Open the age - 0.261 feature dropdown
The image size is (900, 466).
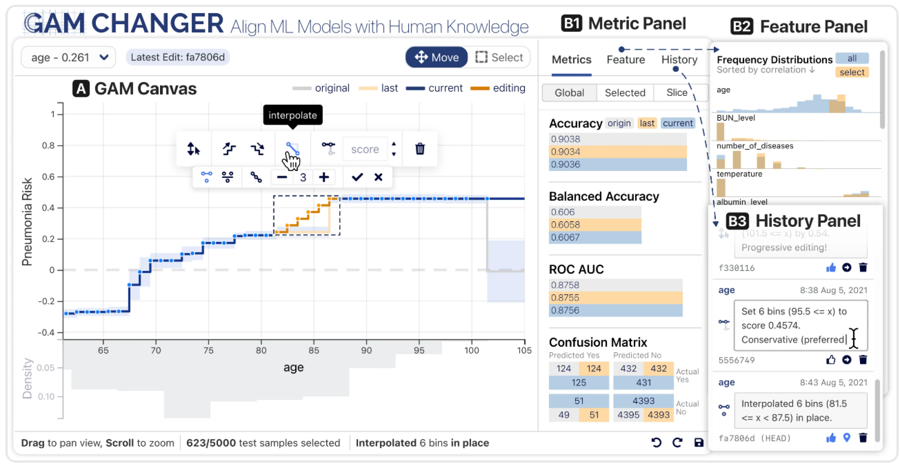[x=69, y=57]
